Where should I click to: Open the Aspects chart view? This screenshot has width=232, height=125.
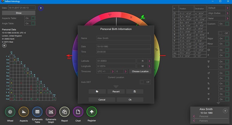(24, 112)
